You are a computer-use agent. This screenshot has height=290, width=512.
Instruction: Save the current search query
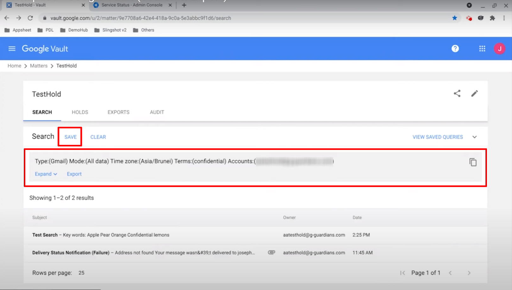pos(70,137)
